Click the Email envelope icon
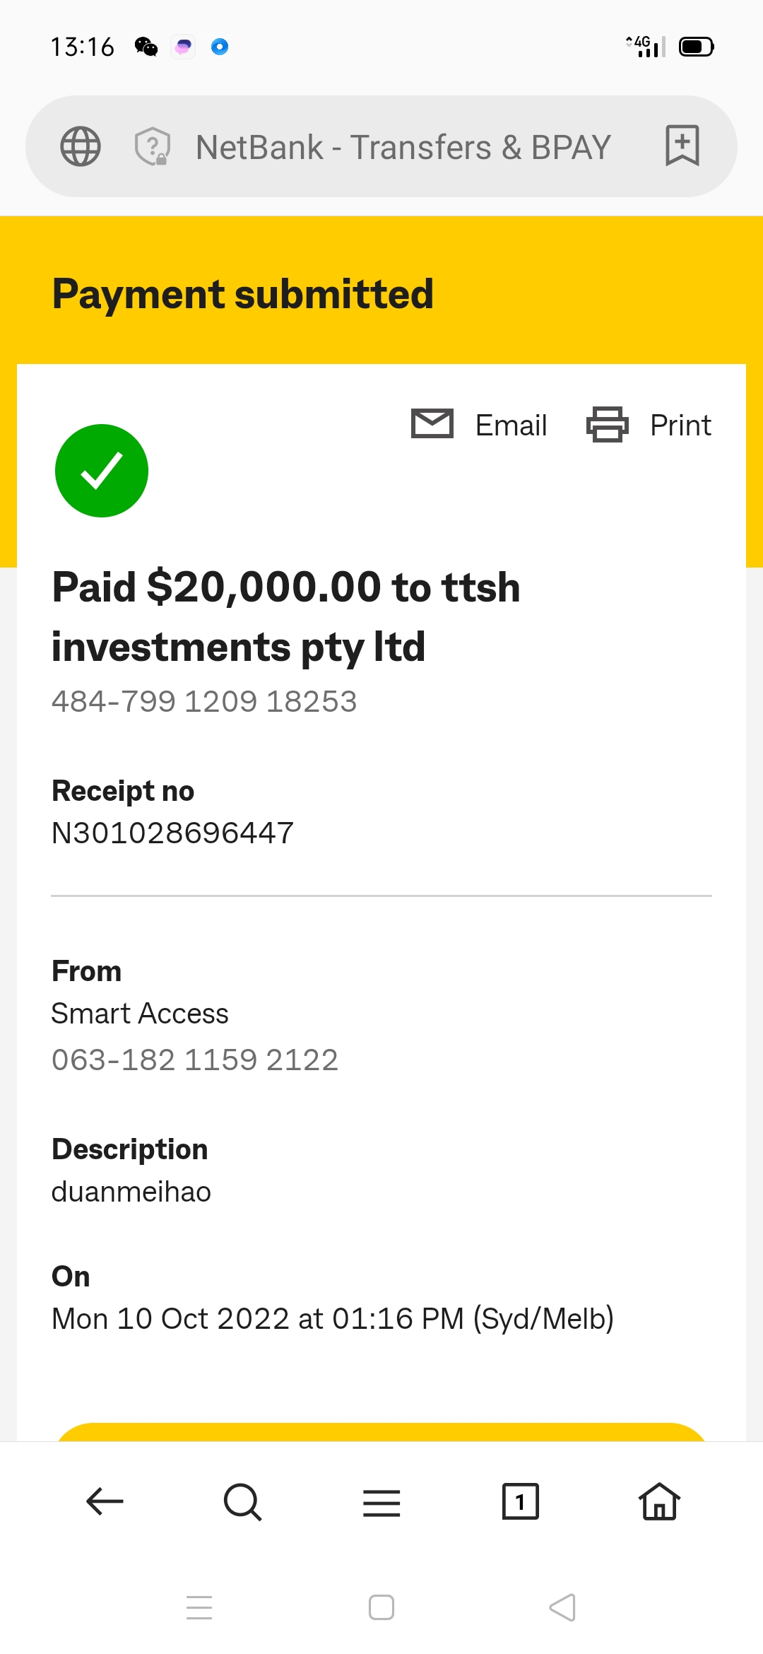763x1654 pixels. [x=432, y=424]
